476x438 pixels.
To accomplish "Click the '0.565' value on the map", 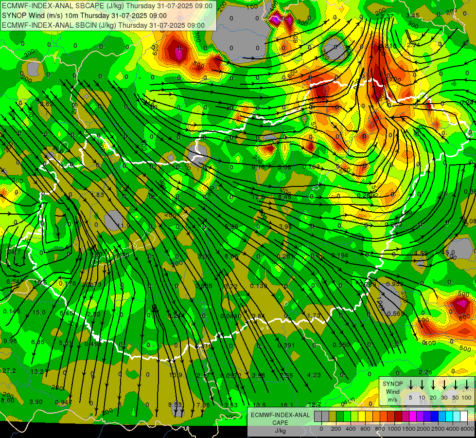I will (396, 314).
